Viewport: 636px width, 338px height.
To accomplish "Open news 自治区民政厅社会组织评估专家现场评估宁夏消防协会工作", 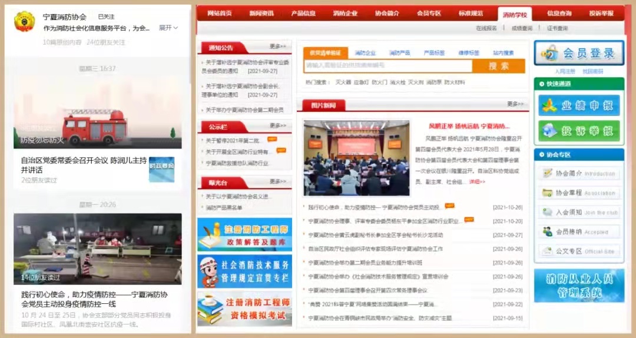I will (x=375, y=248).
